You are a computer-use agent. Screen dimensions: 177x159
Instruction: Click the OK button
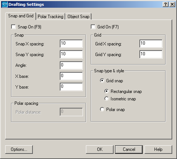click(x=100, y=149)
